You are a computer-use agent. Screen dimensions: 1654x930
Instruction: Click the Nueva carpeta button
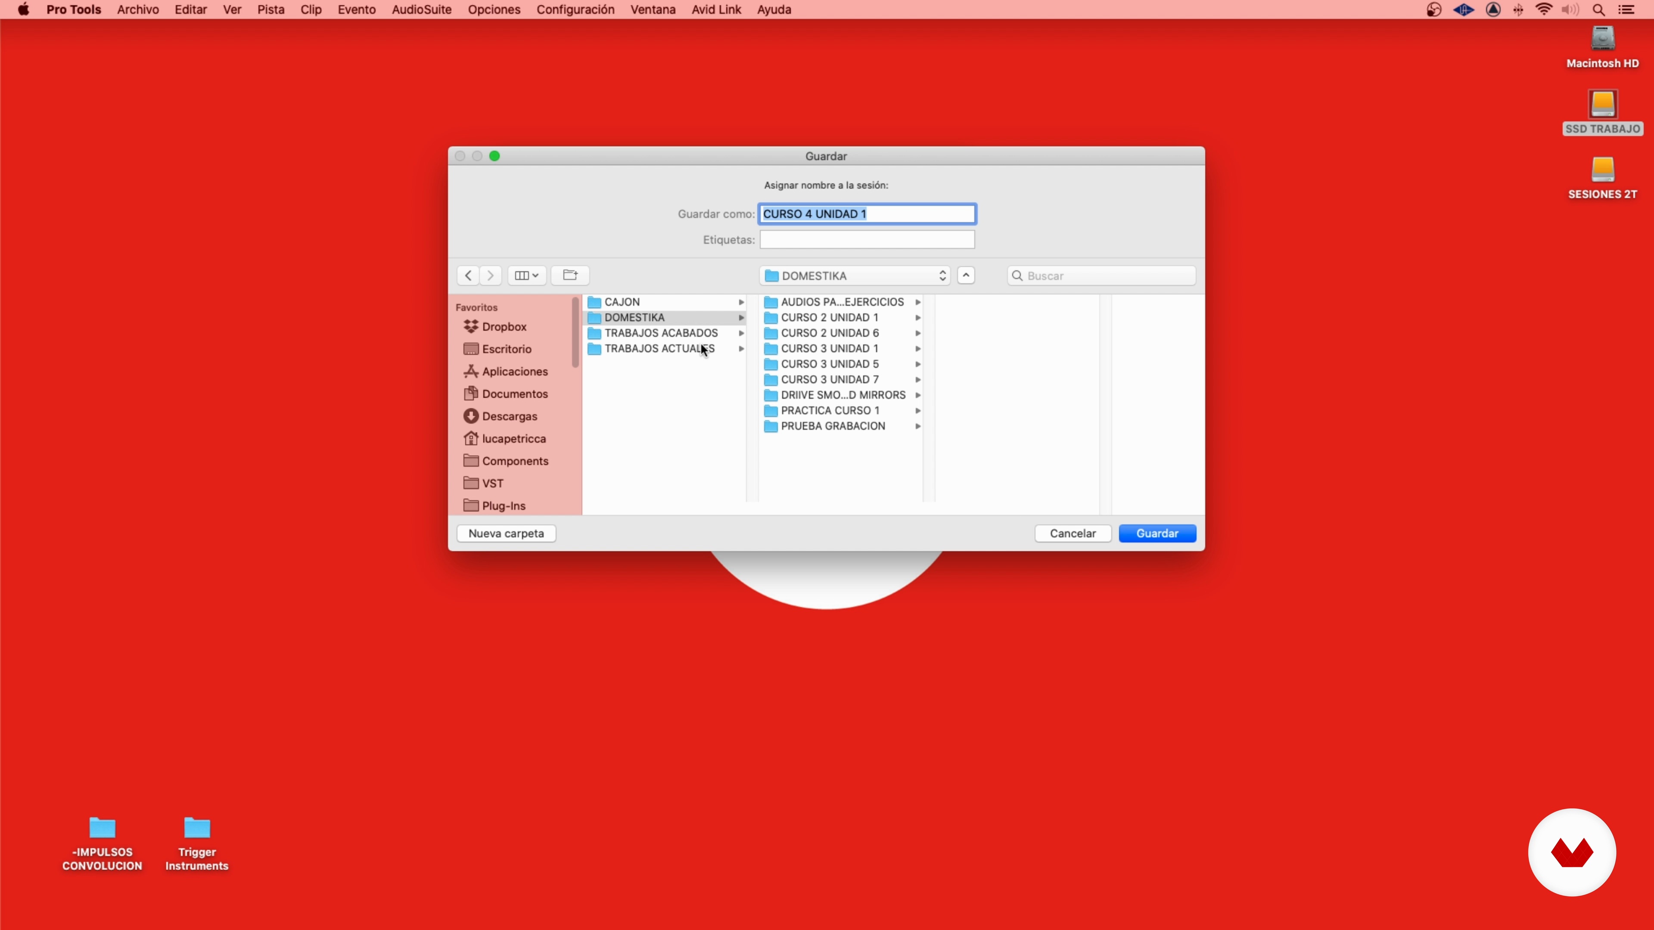pyautogui.click(x=506, y=533)
